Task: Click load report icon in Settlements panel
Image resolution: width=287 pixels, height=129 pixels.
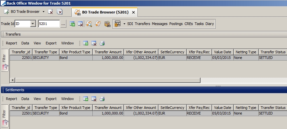Action: click(x=86, y=99)
